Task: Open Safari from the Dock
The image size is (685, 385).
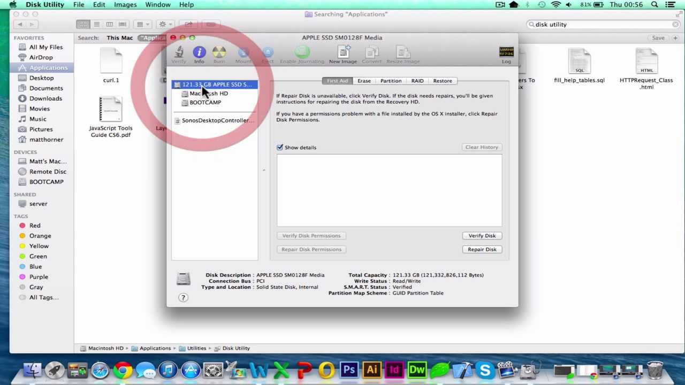Action: (100, 370)
